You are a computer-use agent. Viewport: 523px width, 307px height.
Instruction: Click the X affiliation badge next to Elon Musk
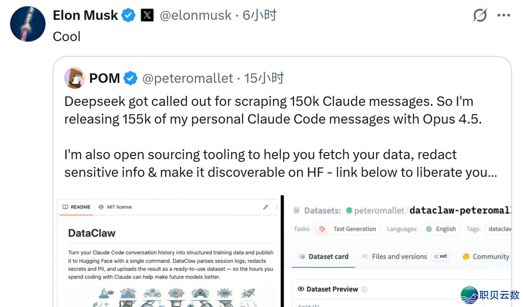coord(147,15)
